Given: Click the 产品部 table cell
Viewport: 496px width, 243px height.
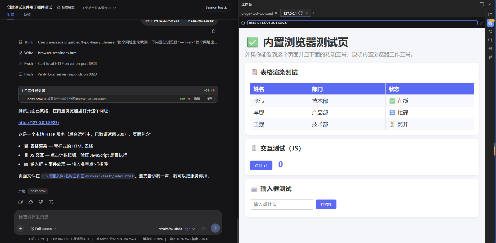Looking at the screenshot, I should [x=347, y=113].
